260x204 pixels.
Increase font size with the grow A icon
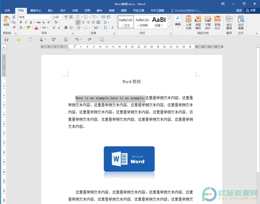pyautogui.click(x=54, y=28)
